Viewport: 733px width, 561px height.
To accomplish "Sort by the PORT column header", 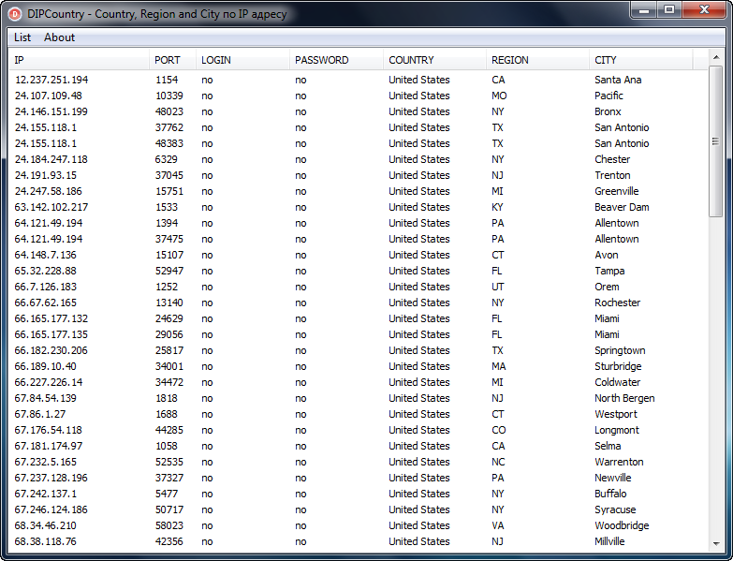I will pyautogui.click(x=172, y=60).
